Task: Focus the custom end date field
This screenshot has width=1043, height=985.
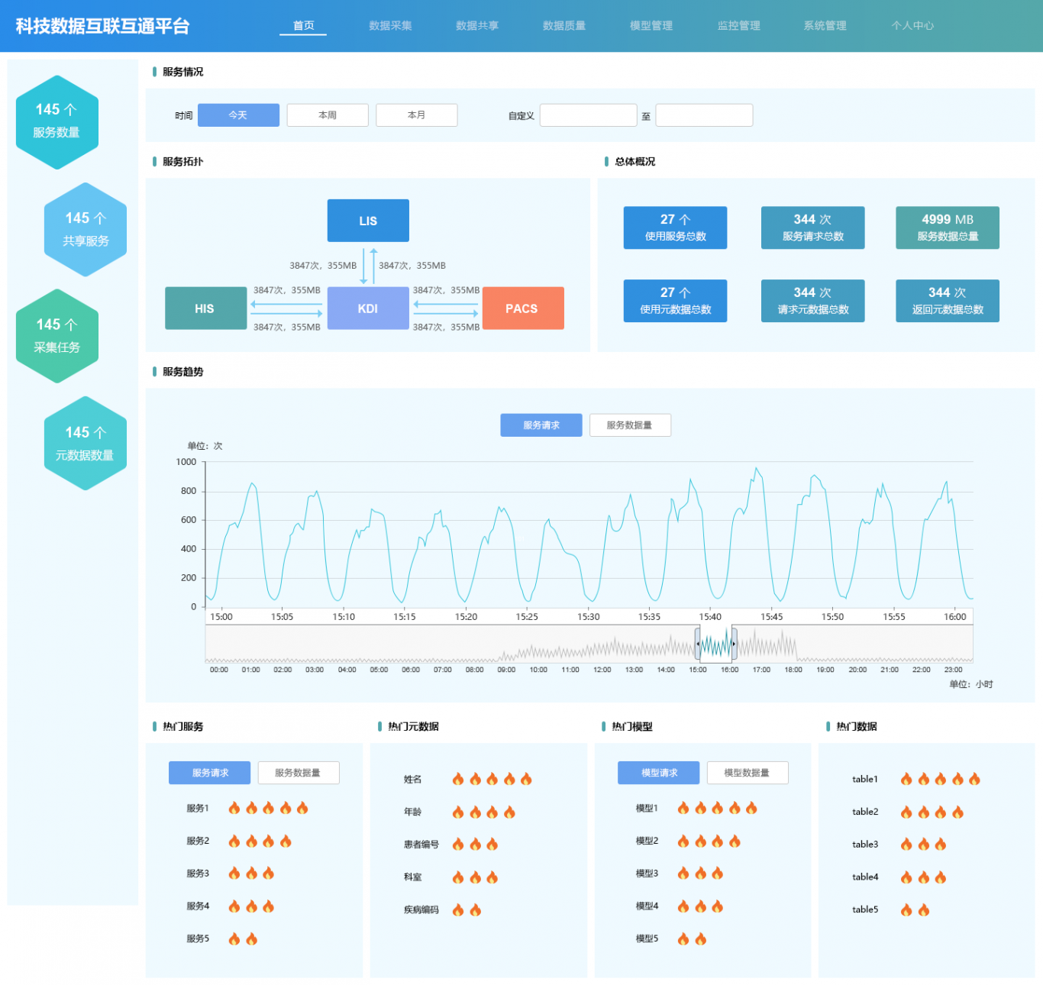Action: (x=704, y=115)
